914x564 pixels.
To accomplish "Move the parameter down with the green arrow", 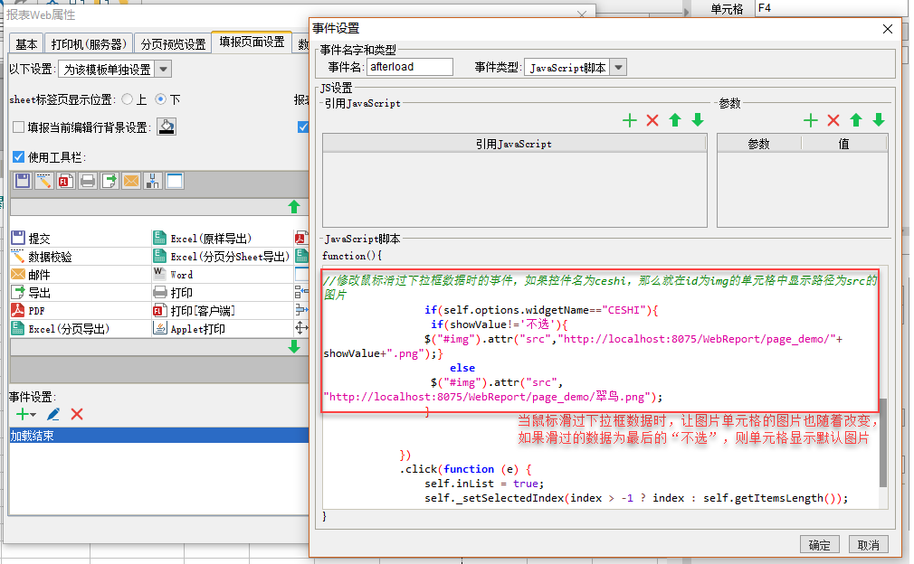I will pos(879,120).
